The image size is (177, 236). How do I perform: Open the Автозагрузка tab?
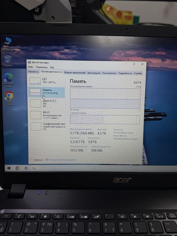pyautogui.click(x=94, y=73)
